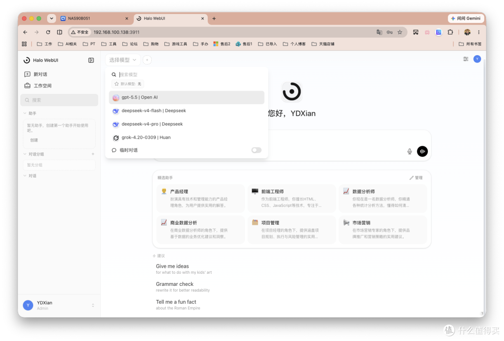Open the 售后2 bookmark
The height and width of the screenshot is (341, 504).
(222, 44)
